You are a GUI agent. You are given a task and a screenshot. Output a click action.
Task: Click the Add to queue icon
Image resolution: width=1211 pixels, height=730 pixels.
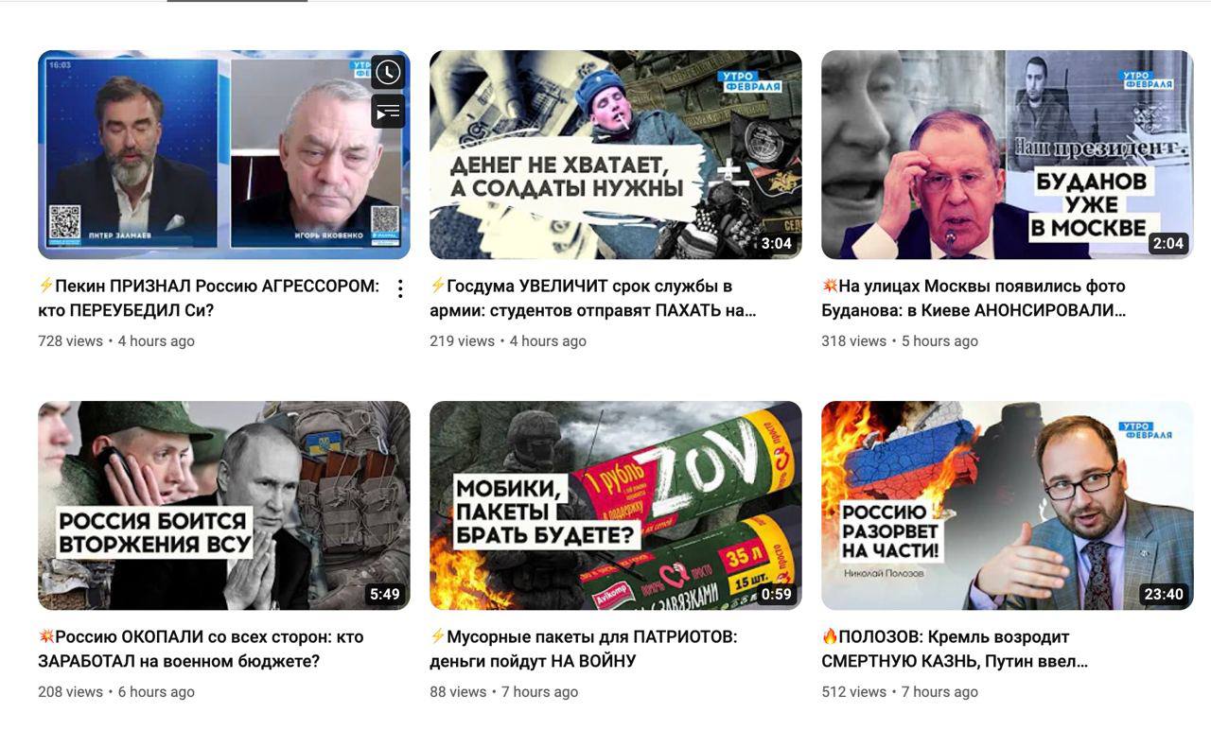(x=388, y=112)
